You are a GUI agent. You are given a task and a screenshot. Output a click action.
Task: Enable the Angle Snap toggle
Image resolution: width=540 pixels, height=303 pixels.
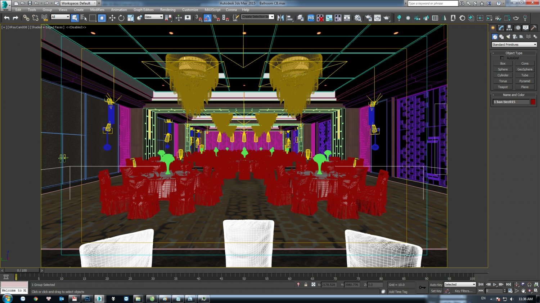(x=207, y=18)
